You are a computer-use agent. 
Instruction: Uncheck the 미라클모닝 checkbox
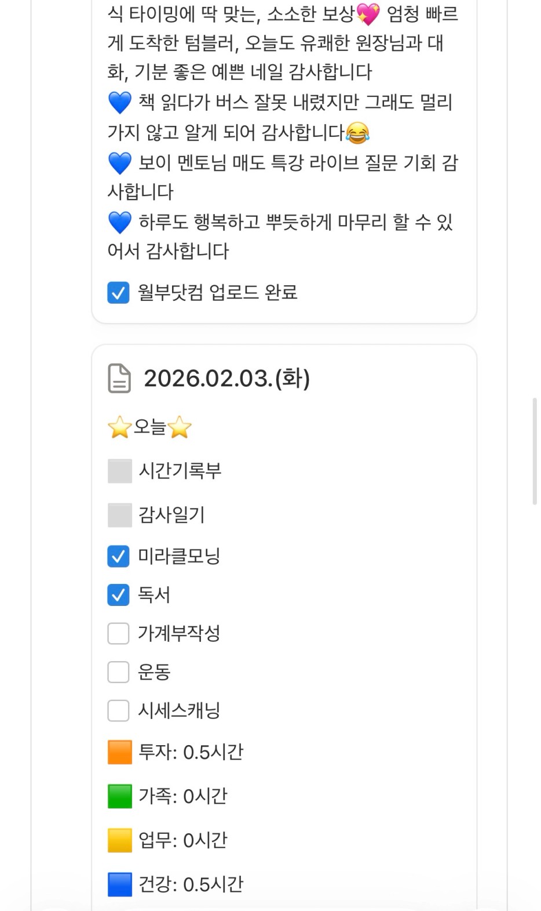pyautogui.click(x=118, y=556)
